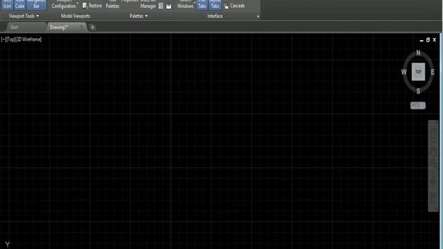This screenshot has width=443, height=249.
Task: Create a new drawing with plus tab
Action: click(92, 28)
